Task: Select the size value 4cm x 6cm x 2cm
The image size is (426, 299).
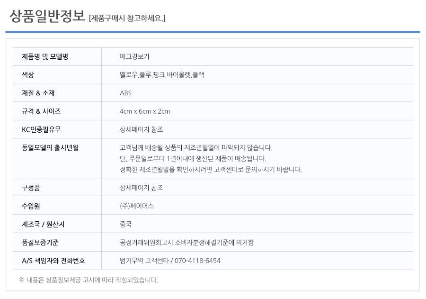Action: tap(145, 111)
